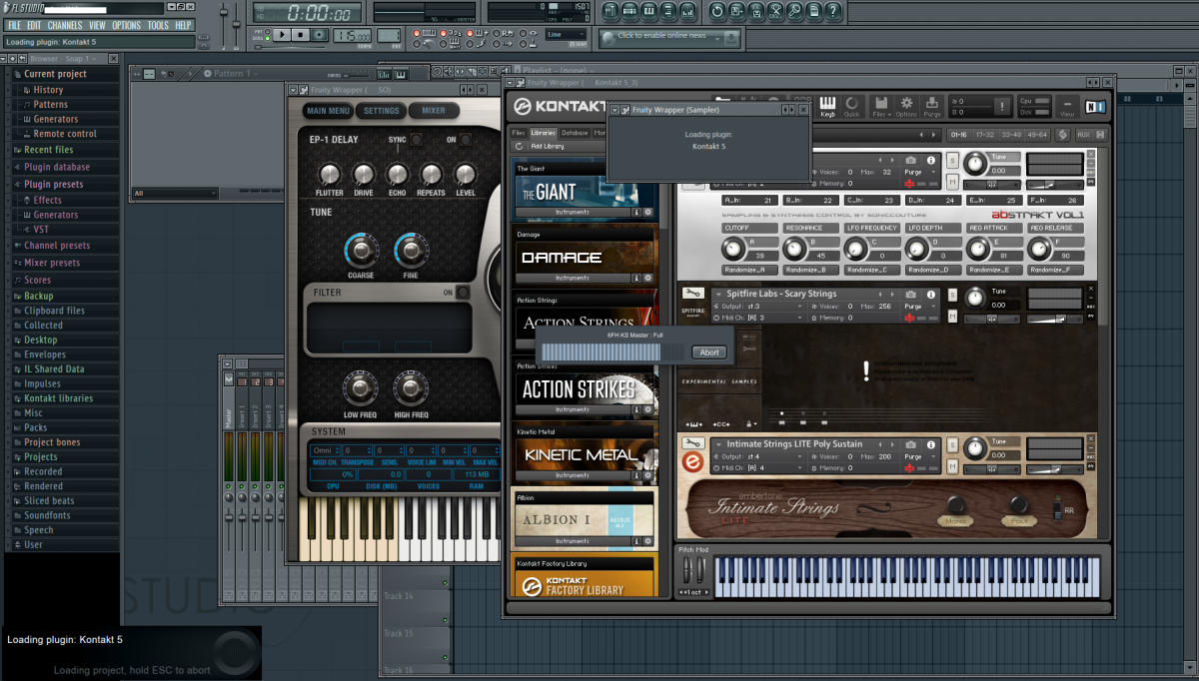Open the Kontakt Options gear
Viewport: 1199px width, 681px height.
906,106
